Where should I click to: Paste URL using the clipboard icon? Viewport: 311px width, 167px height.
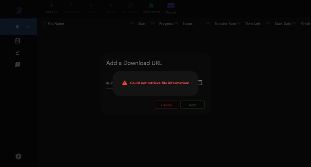tap(200, 83)
